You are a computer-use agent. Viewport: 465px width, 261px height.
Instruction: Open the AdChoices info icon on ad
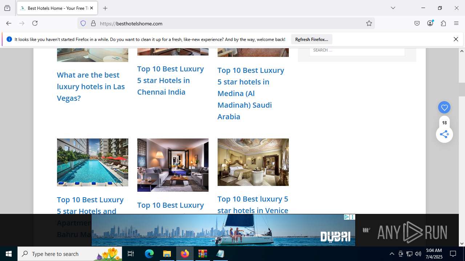coord(347,217)
